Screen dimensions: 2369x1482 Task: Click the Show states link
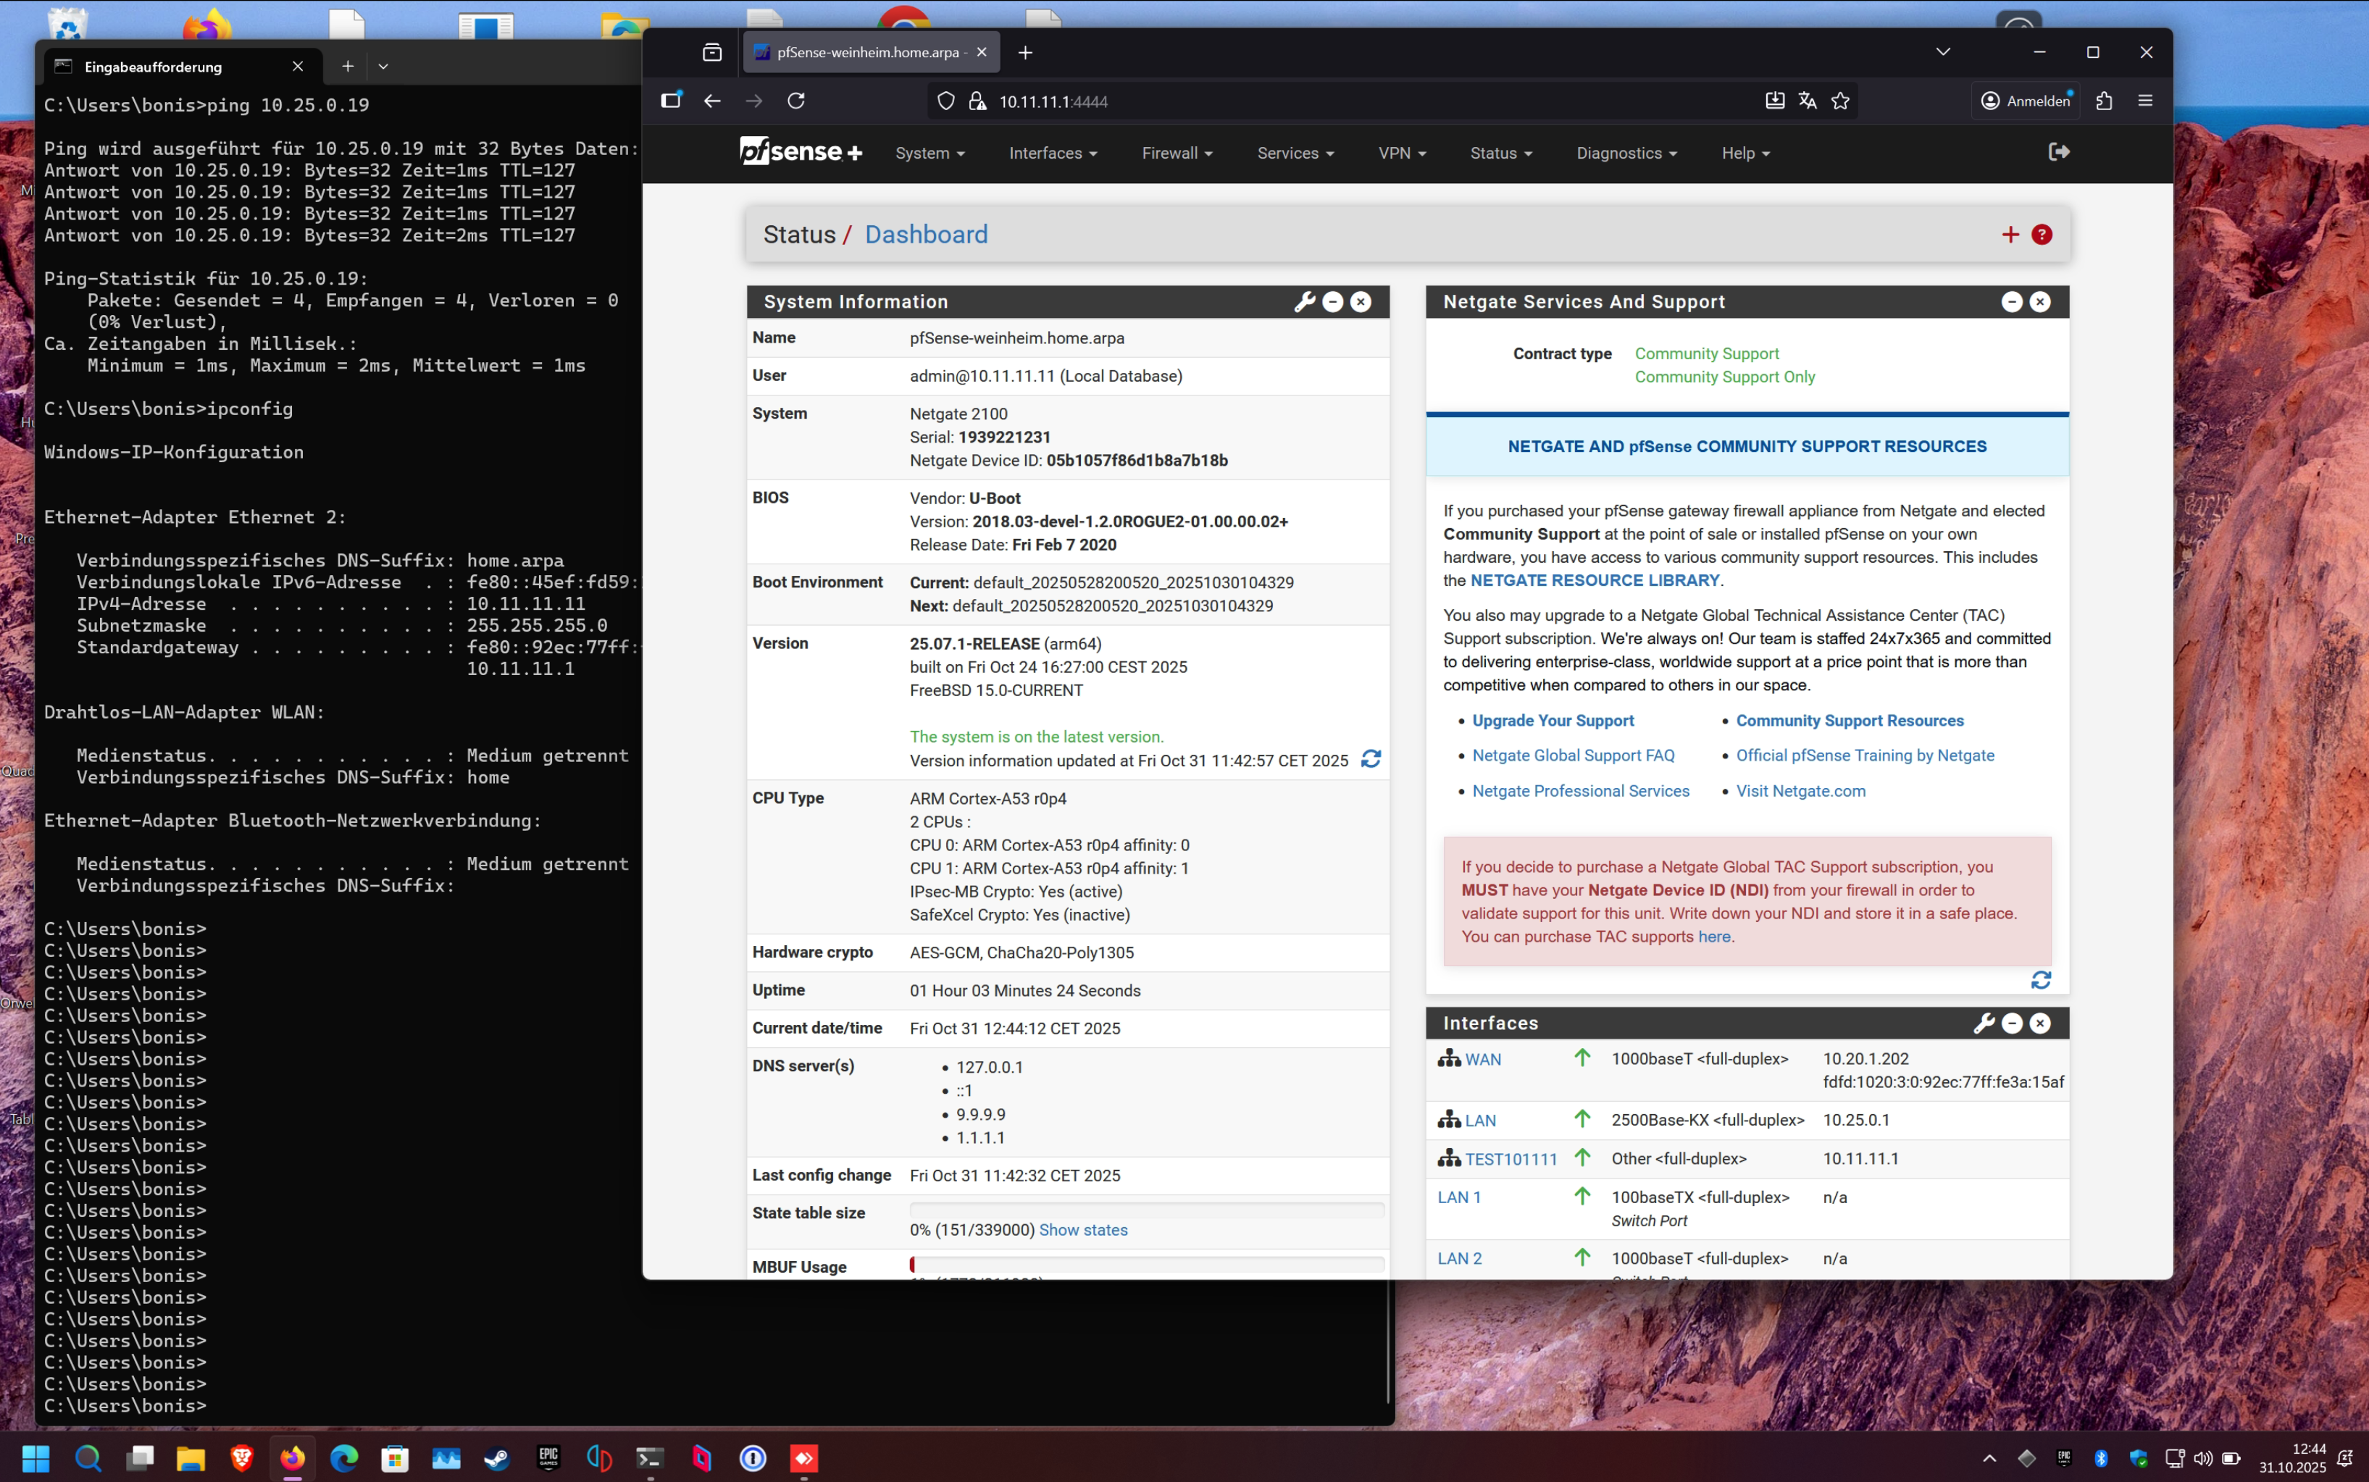tap(1082, 1230)
